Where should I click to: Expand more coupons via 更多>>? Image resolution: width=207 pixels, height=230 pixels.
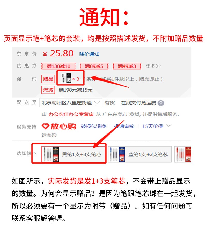tap(153, 66)
